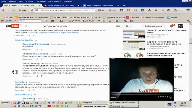Click the Rambler toolbar Поиск input

click(x=30, y=21)
